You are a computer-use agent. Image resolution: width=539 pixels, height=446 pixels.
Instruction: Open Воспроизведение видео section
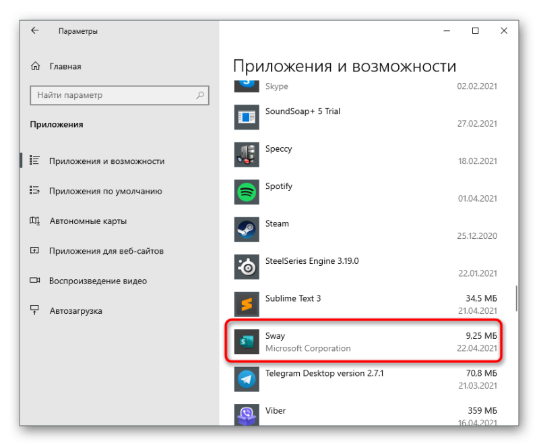pos(119,281)
